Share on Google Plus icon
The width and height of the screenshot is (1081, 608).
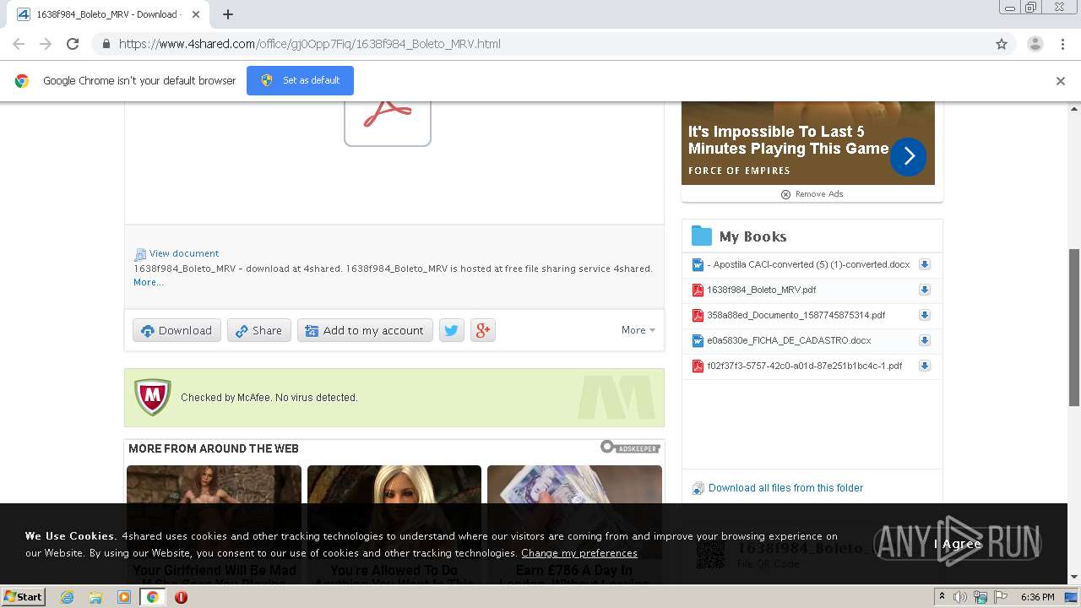[x=483, y=330]
